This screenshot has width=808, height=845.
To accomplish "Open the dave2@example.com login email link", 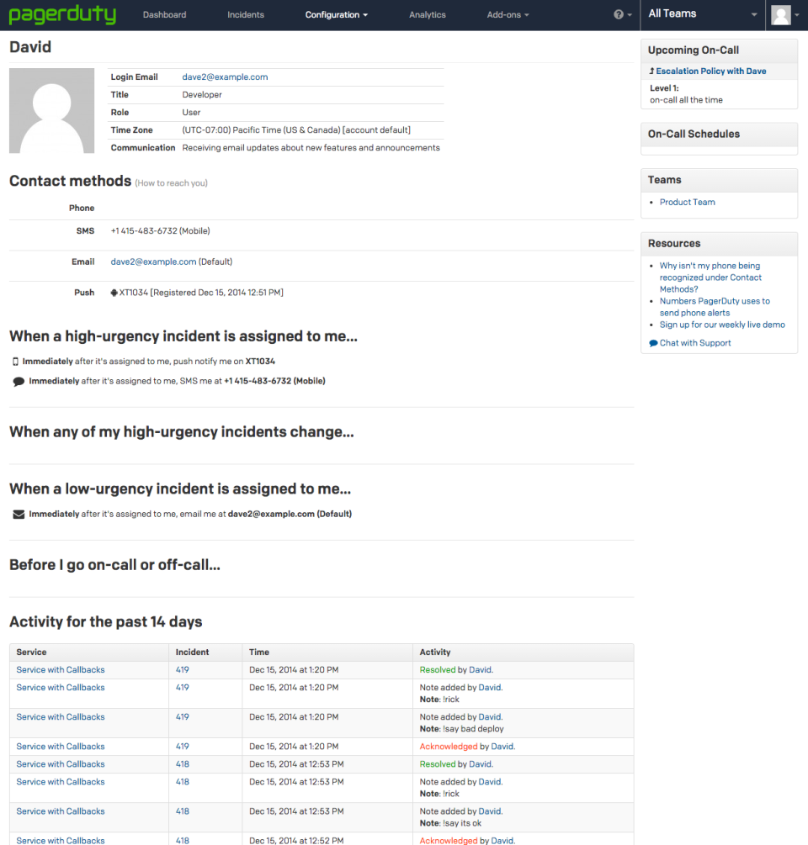I will (x=225, y=77).
